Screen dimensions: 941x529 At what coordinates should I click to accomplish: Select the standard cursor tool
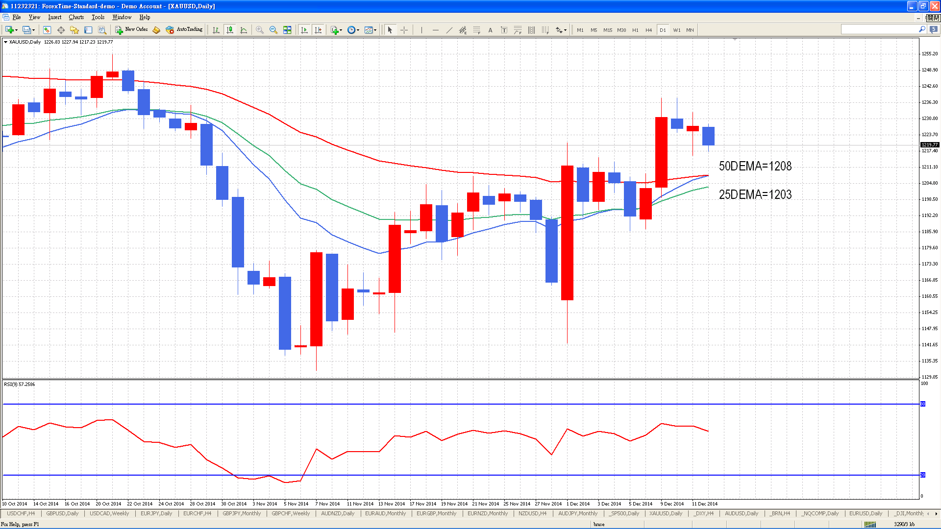[390, 30]
